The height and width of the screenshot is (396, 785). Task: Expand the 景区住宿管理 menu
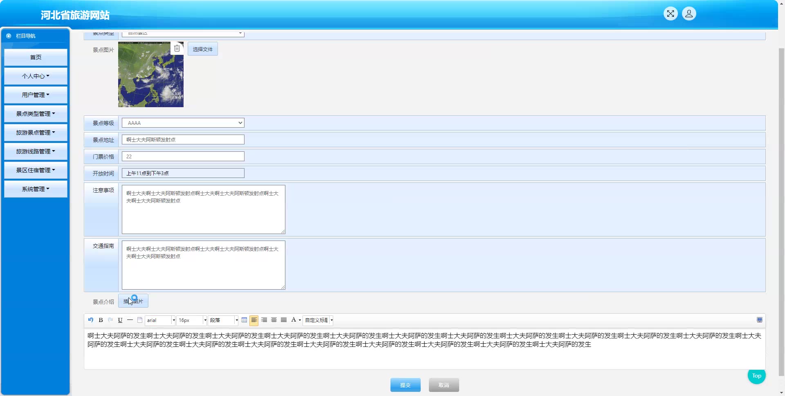click(36, 170)
